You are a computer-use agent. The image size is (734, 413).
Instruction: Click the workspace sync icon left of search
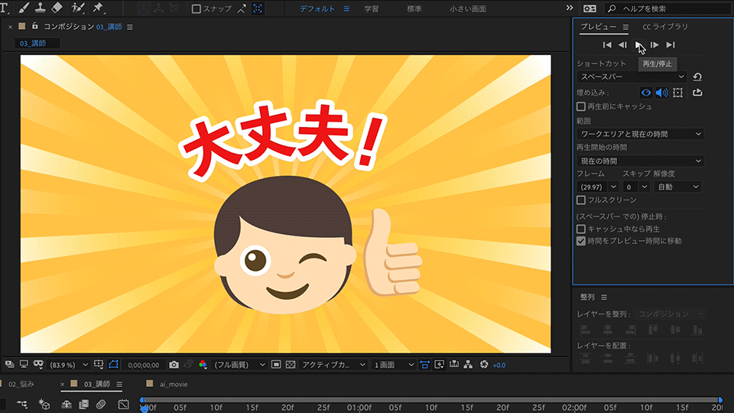click(x=589, y=8)
